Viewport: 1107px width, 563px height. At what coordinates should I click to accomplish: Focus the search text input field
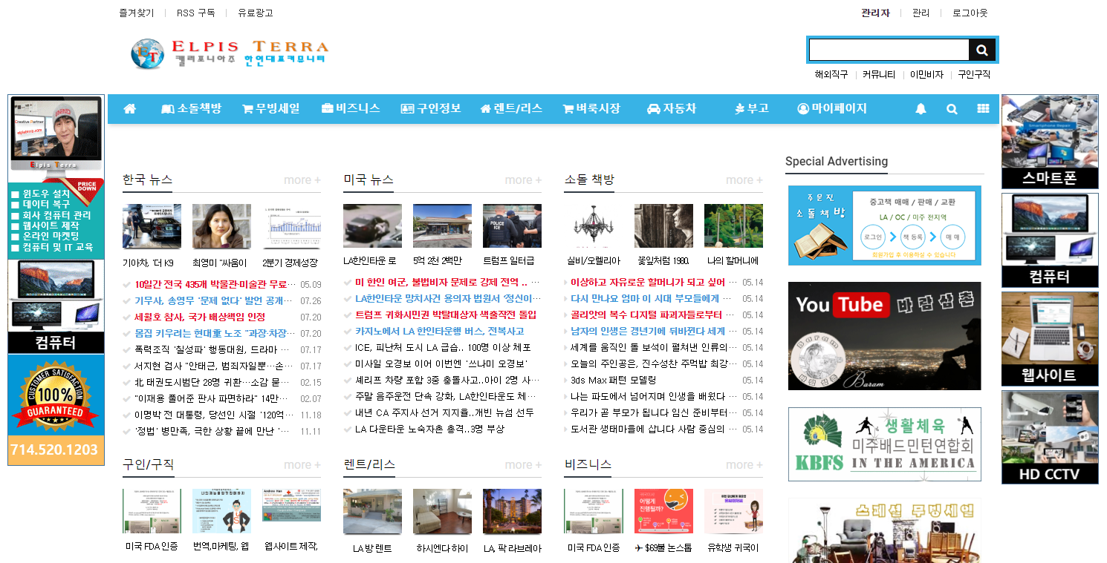[x=889, y=50]
